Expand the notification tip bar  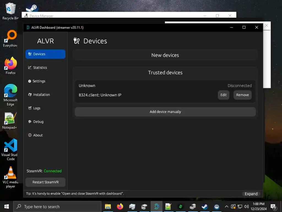tap(251, 194)
